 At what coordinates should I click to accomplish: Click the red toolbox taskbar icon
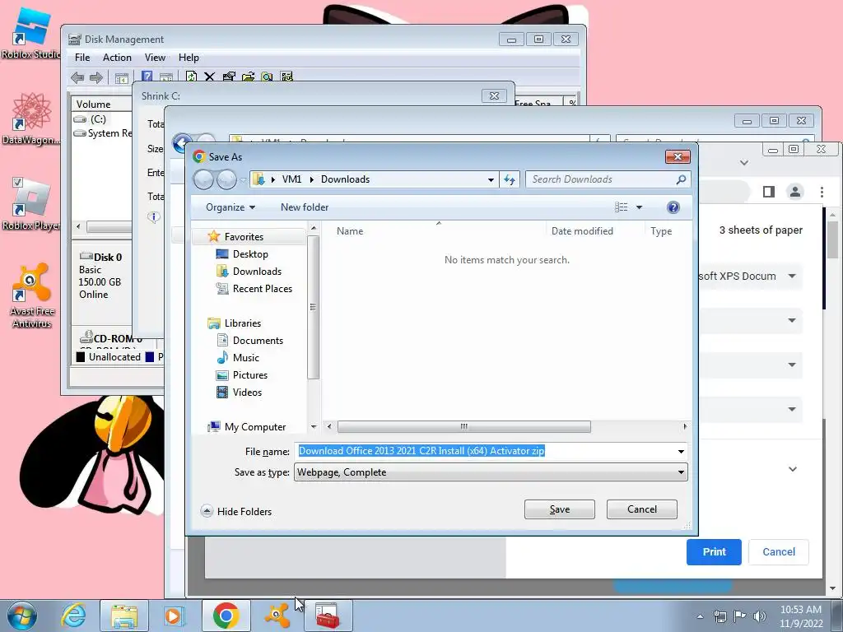click(328, 616)
